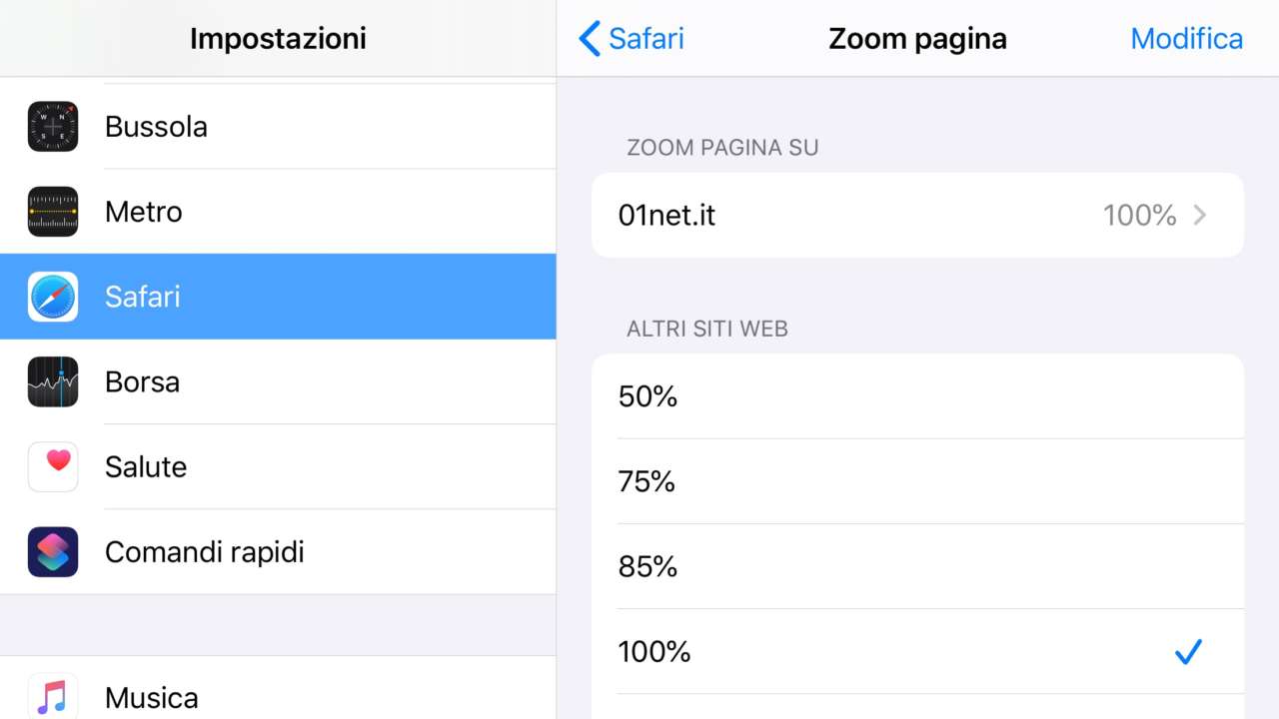Select the 75% zoom option
Image resolution: width=1279 pixels, height=719 pixels.
(917, 481)
